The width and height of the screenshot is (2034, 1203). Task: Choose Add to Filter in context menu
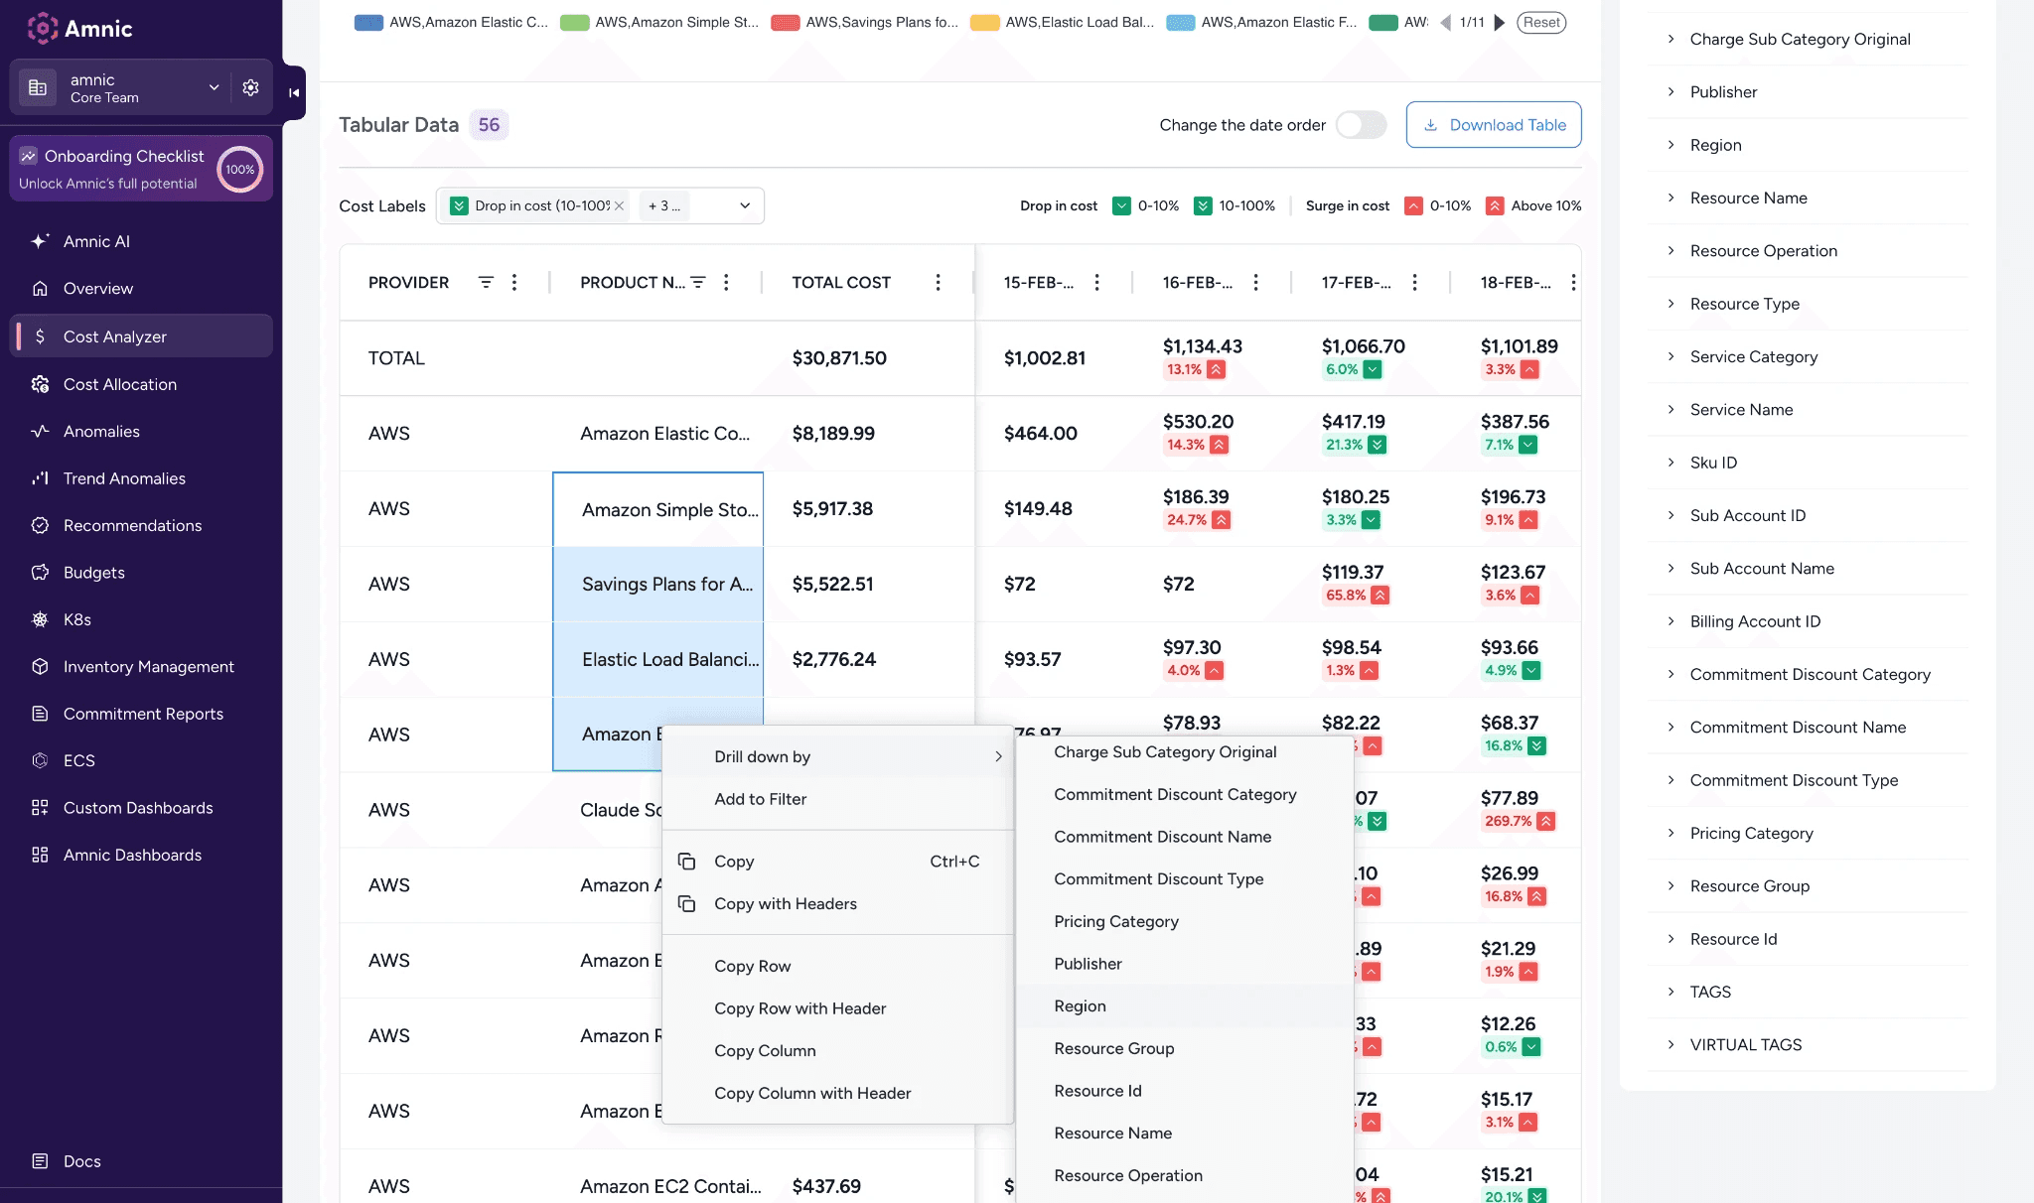760,799
